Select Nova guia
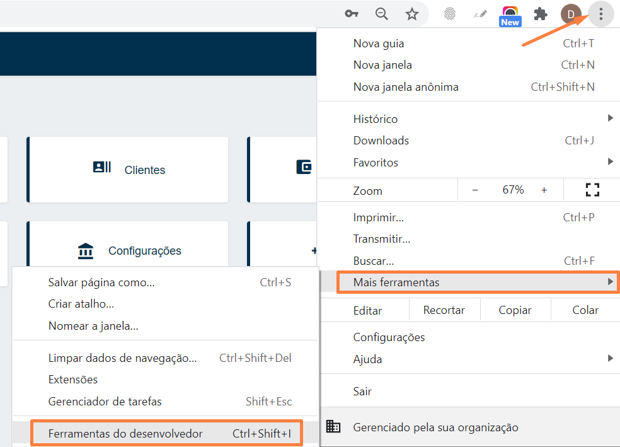The height and width of the screenshot is (447, 620). coord(469,44)
